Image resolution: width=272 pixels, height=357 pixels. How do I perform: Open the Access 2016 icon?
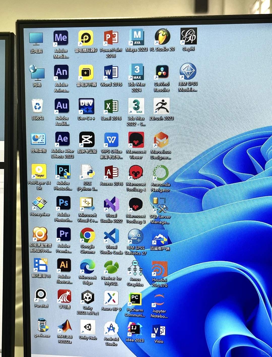tap(112, 173)
